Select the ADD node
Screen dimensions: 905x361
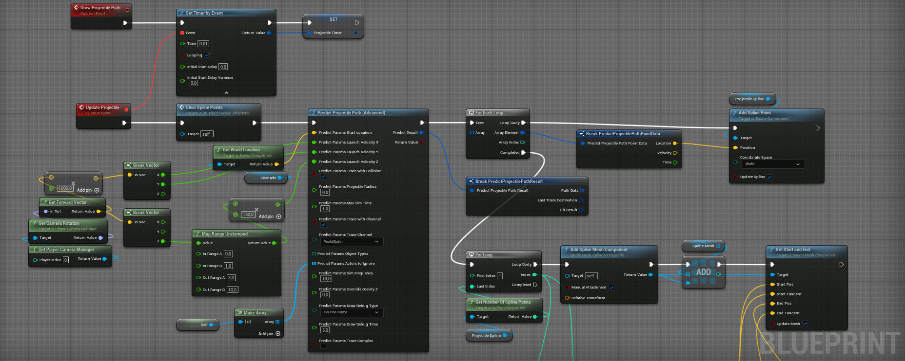pyautogui.click(x=703, y=272)
